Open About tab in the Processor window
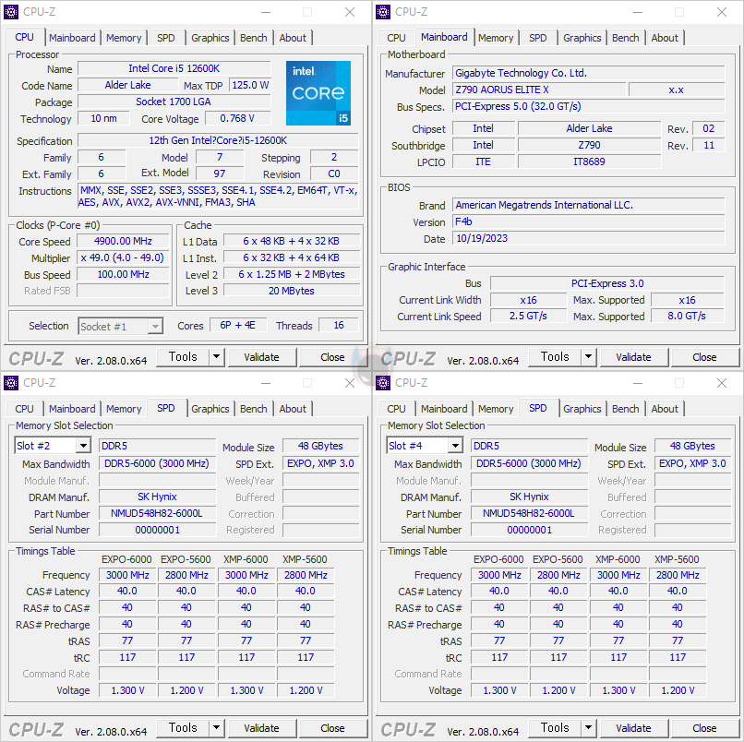This screenshot has width=744, height=742. tap(293, 38)
